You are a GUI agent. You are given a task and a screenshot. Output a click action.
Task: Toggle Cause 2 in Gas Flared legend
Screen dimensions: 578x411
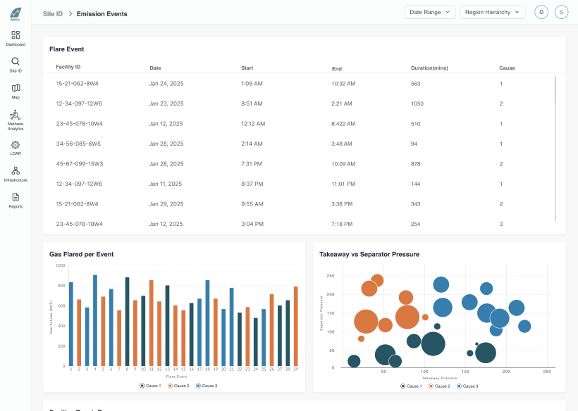(178, 386)
